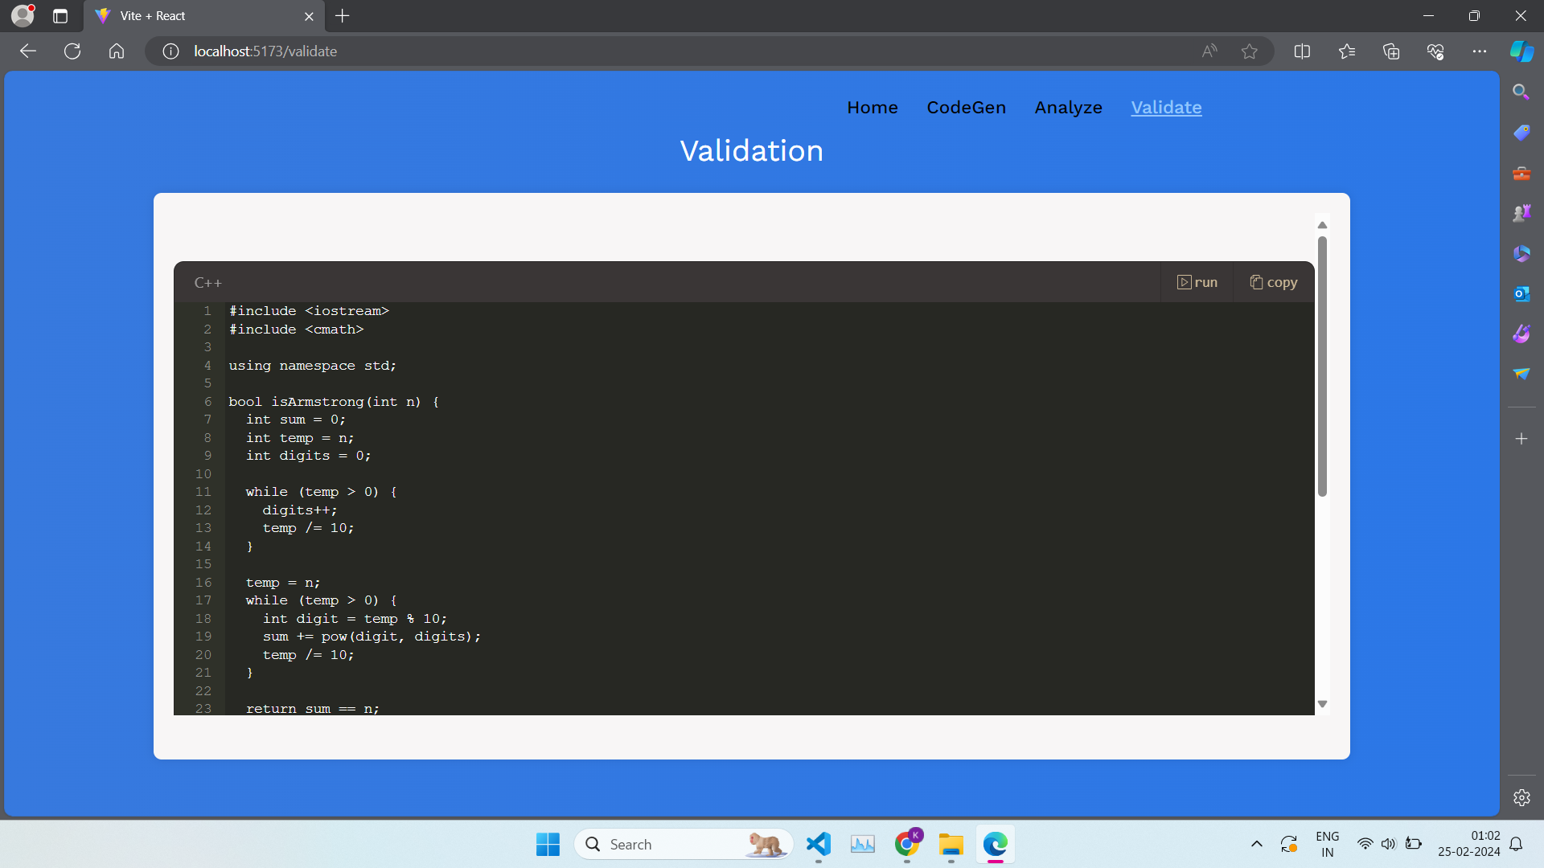Open Settings and more ellipsis menu

pos(1479,51)
